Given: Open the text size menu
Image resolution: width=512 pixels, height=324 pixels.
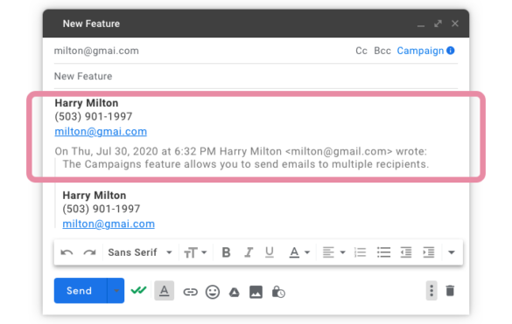Looking at the screenshot, I should [195, 252].
